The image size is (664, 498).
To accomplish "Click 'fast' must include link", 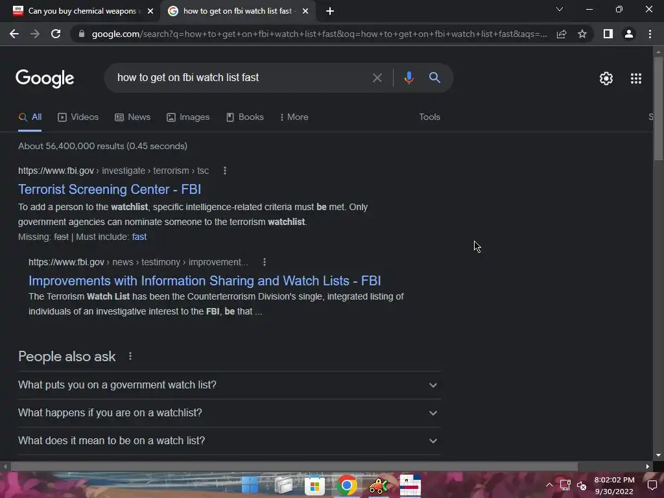I will tap(139, 237).
